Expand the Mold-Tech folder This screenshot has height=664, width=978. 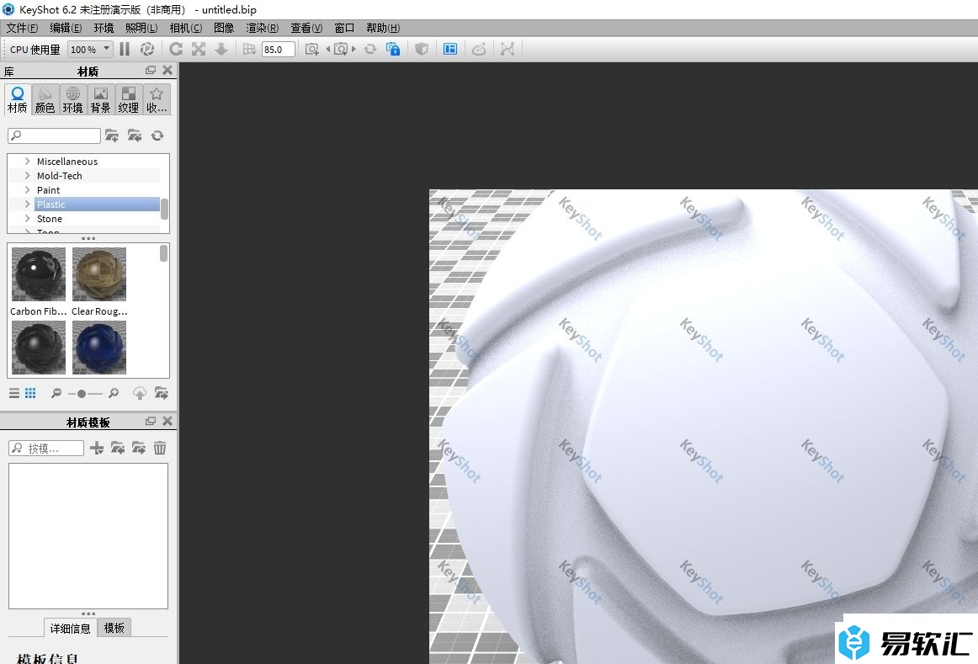(x=28, y=175)
